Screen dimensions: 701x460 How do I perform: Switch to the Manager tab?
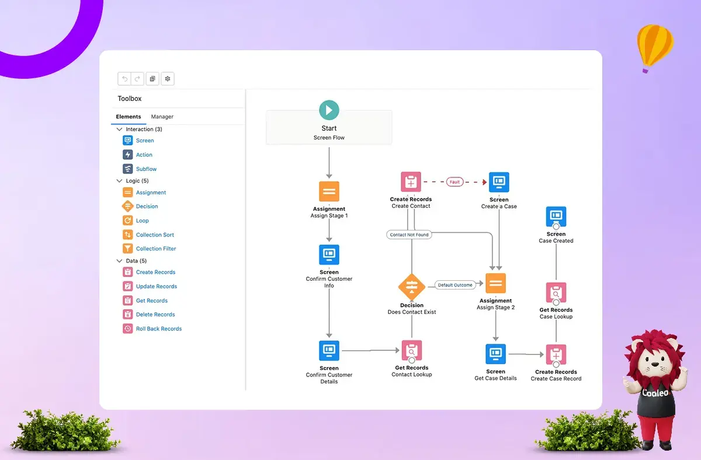(x=162, y=117)
